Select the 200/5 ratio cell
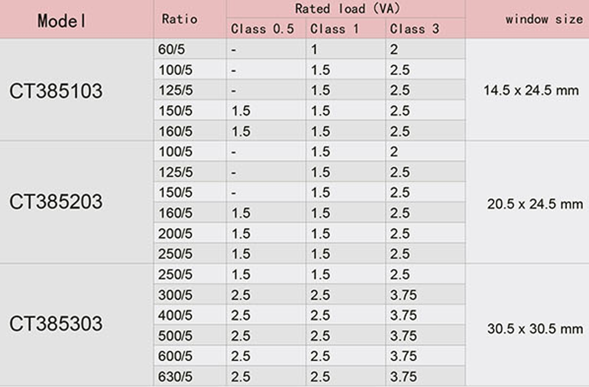The height and width of the screenshot is (387, 589). tap(175, 233)
